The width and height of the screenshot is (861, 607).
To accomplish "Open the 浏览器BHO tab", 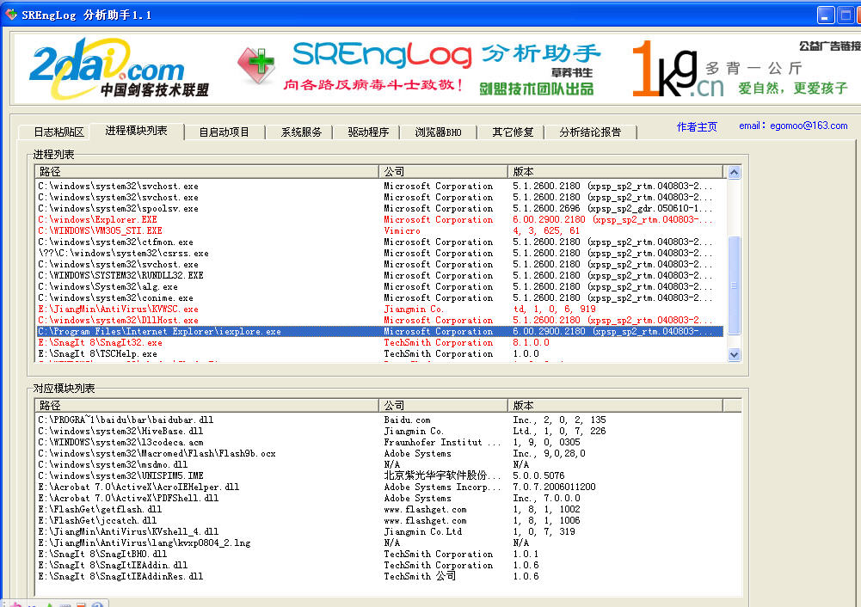I will (438, 132).
